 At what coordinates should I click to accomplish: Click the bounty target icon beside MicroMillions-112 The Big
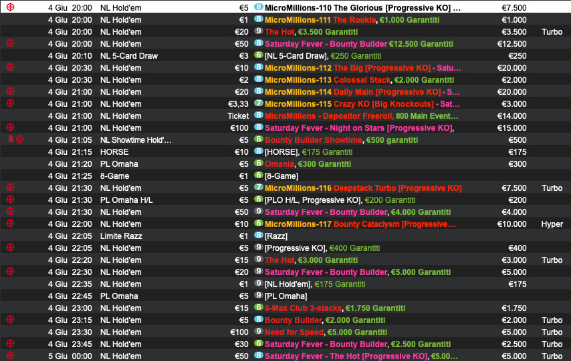coord(10,67)
